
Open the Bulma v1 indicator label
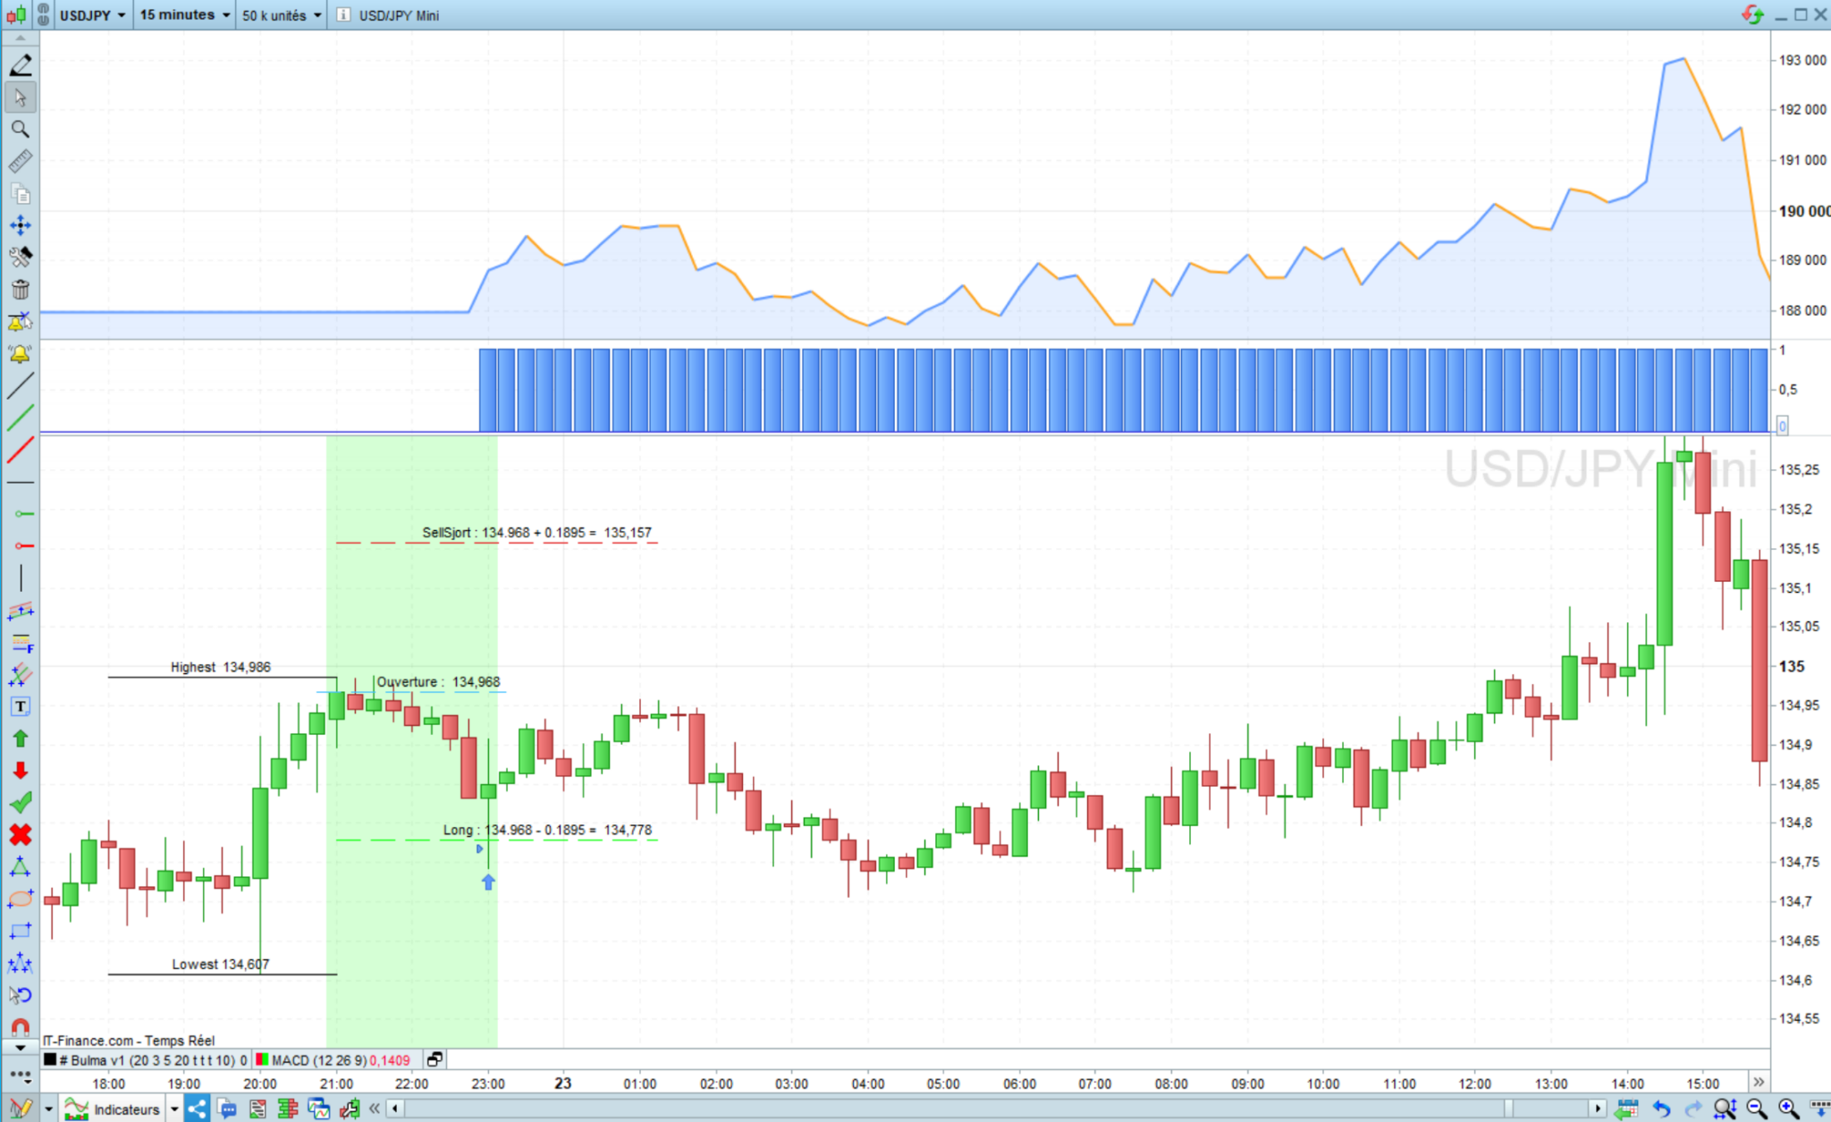point(152,1060)
